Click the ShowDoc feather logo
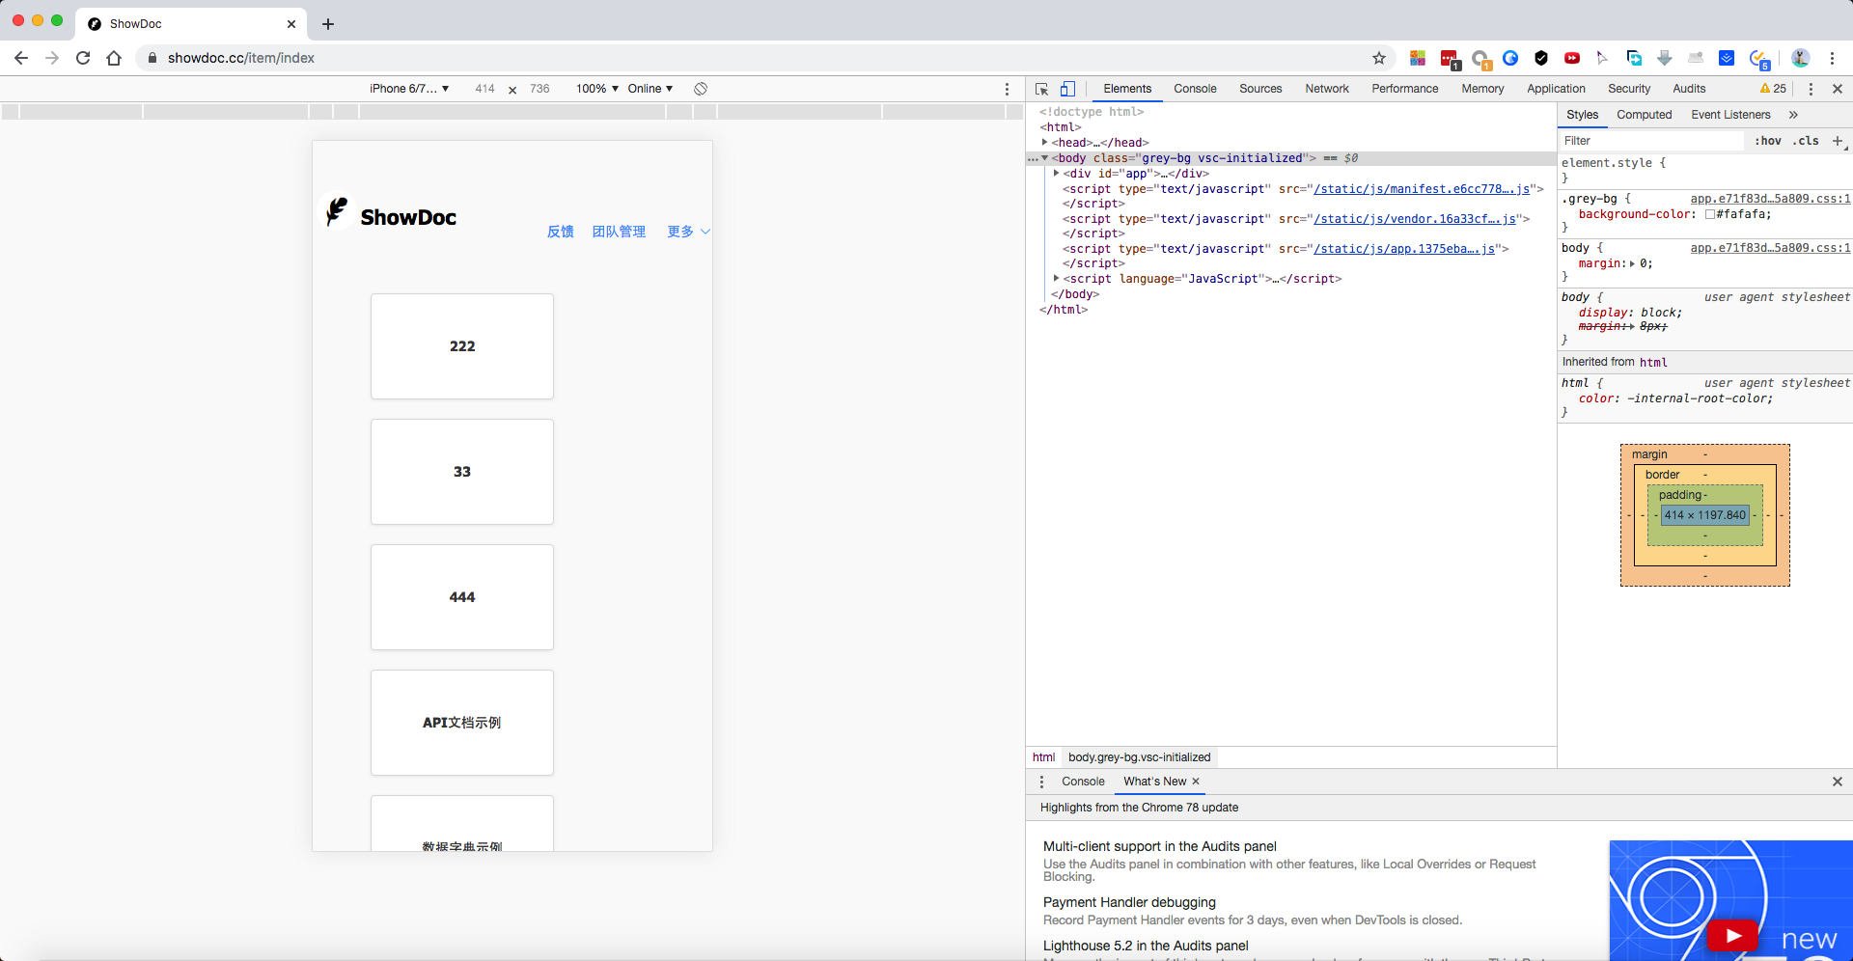 click(337, 212)
